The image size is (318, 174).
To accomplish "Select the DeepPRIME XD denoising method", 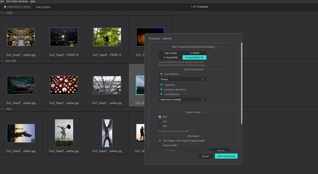I will click(x=194, y=58).
